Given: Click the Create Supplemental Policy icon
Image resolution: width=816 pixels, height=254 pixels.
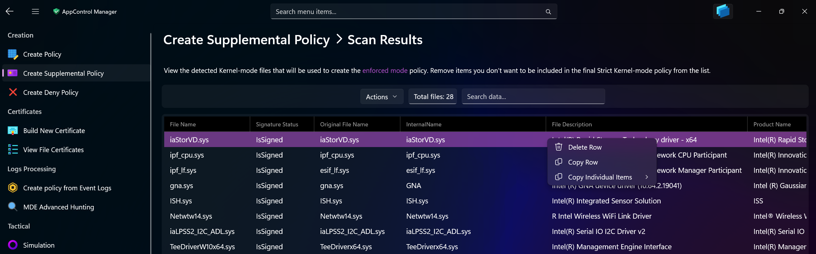Looking at the screenshot, I should [12, 73].
